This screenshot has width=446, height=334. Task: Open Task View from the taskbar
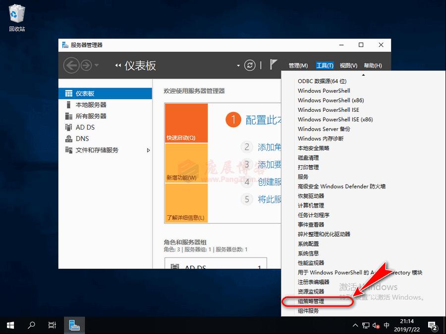coord(52,325)
